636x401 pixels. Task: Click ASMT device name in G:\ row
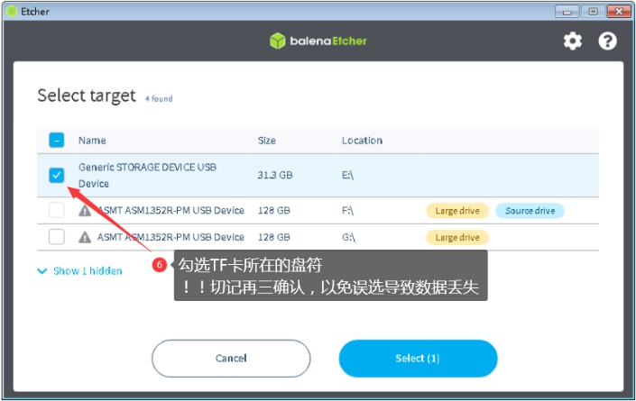tap(171, 237)
